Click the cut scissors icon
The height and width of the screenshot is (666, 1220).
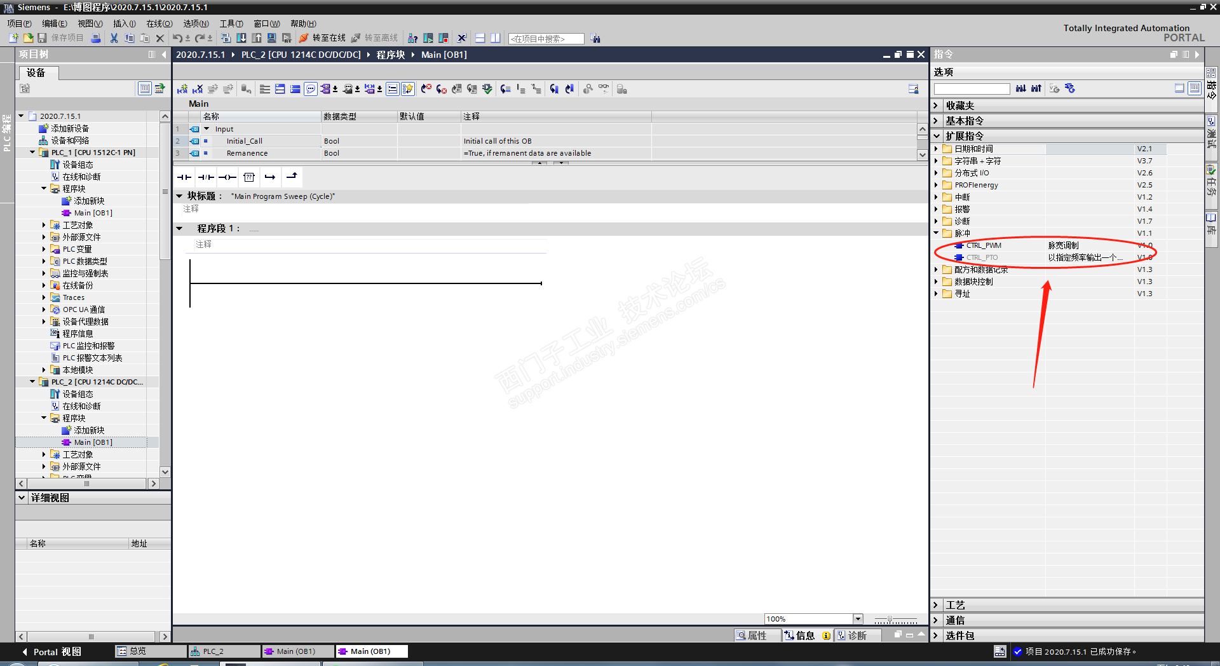click(x=114, y=38)
